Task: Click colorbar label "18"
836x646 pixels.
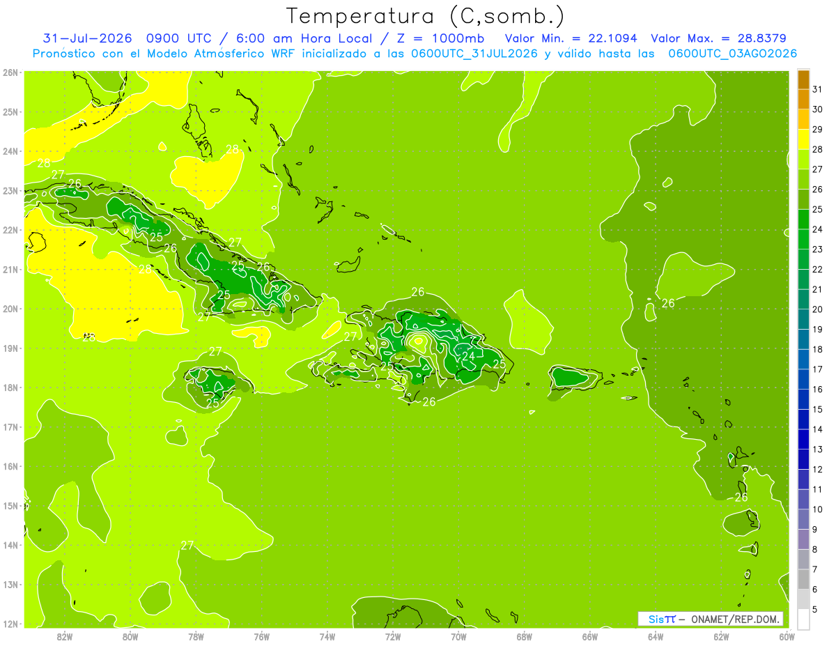Action: click(x=817, y=349)
